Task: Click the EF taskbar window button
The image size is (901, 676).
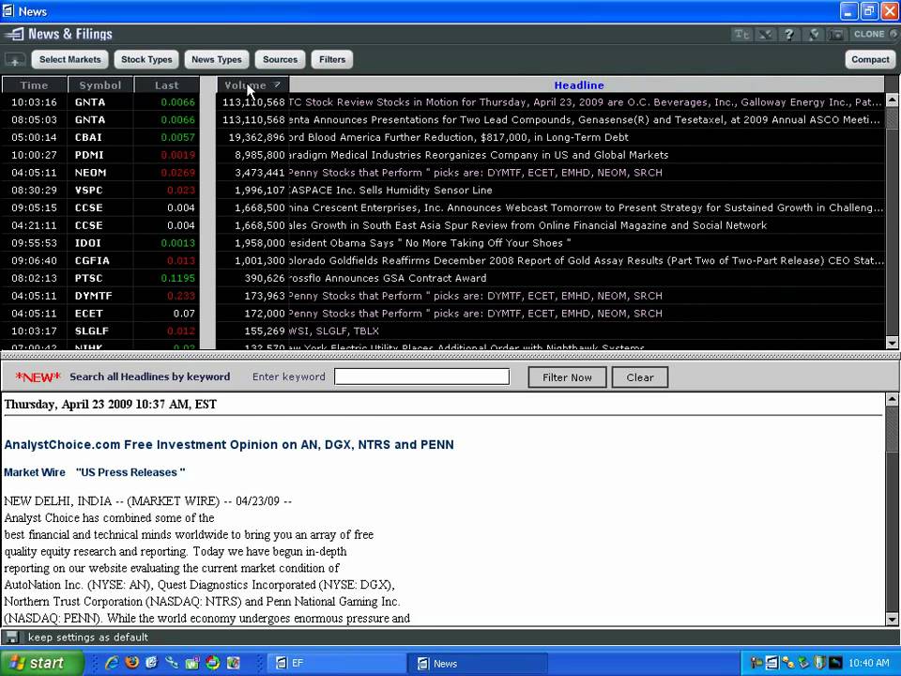Action: 336,664
